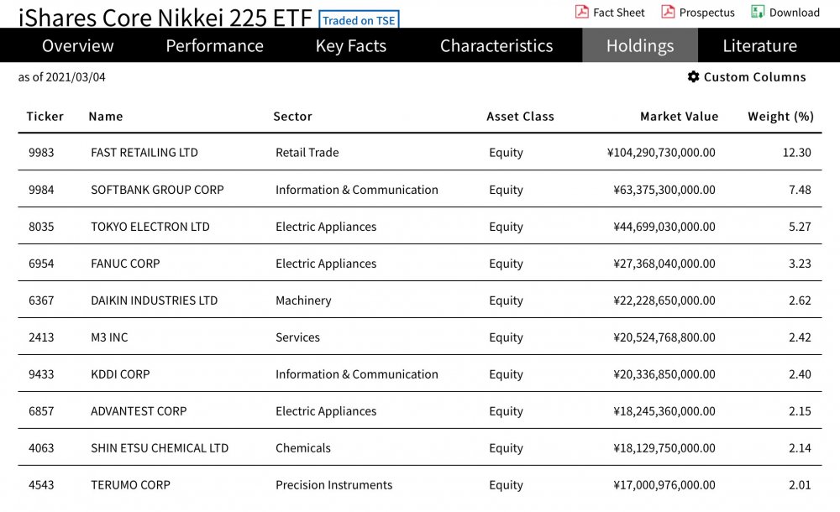The image size is (840, 512).
Task: Click the Asset Class column header
Action: [520, 117]
